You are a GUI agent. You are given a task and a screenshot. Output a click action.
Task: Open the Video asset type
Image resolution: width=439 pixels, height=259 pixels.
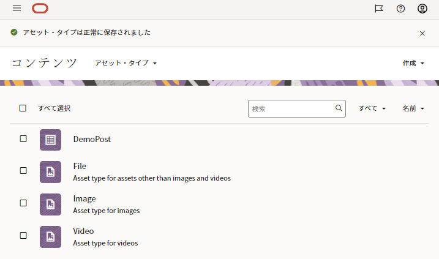pos(83,231)
